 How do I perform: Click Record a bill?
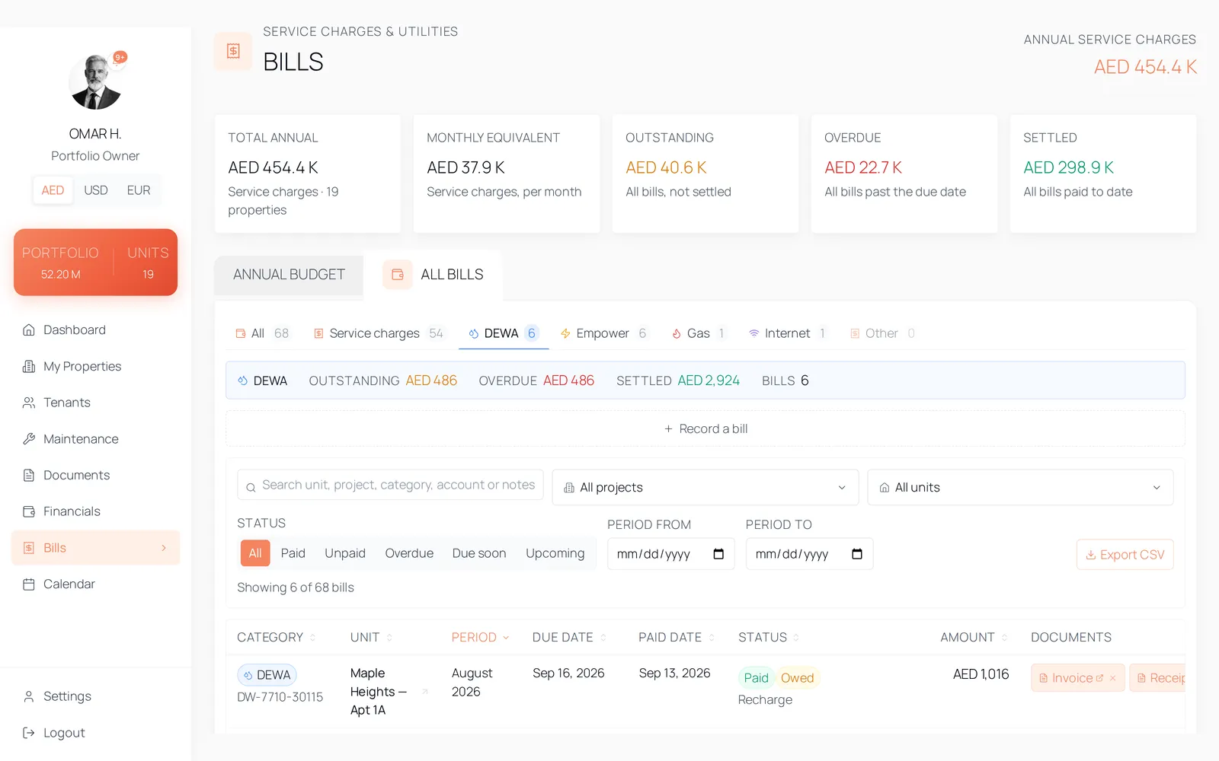pyautogui.click(x=705, y=428)
